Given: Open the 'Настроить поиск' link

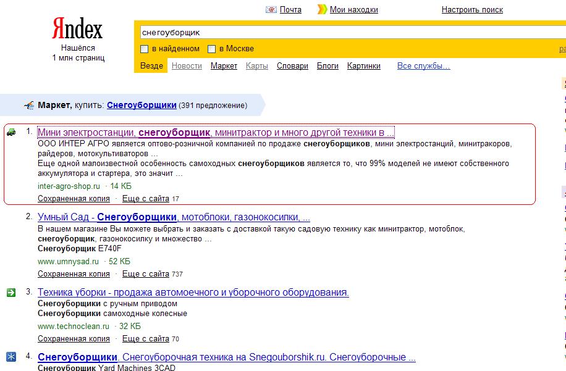Looking at the screenshot, I should (472, 10).
